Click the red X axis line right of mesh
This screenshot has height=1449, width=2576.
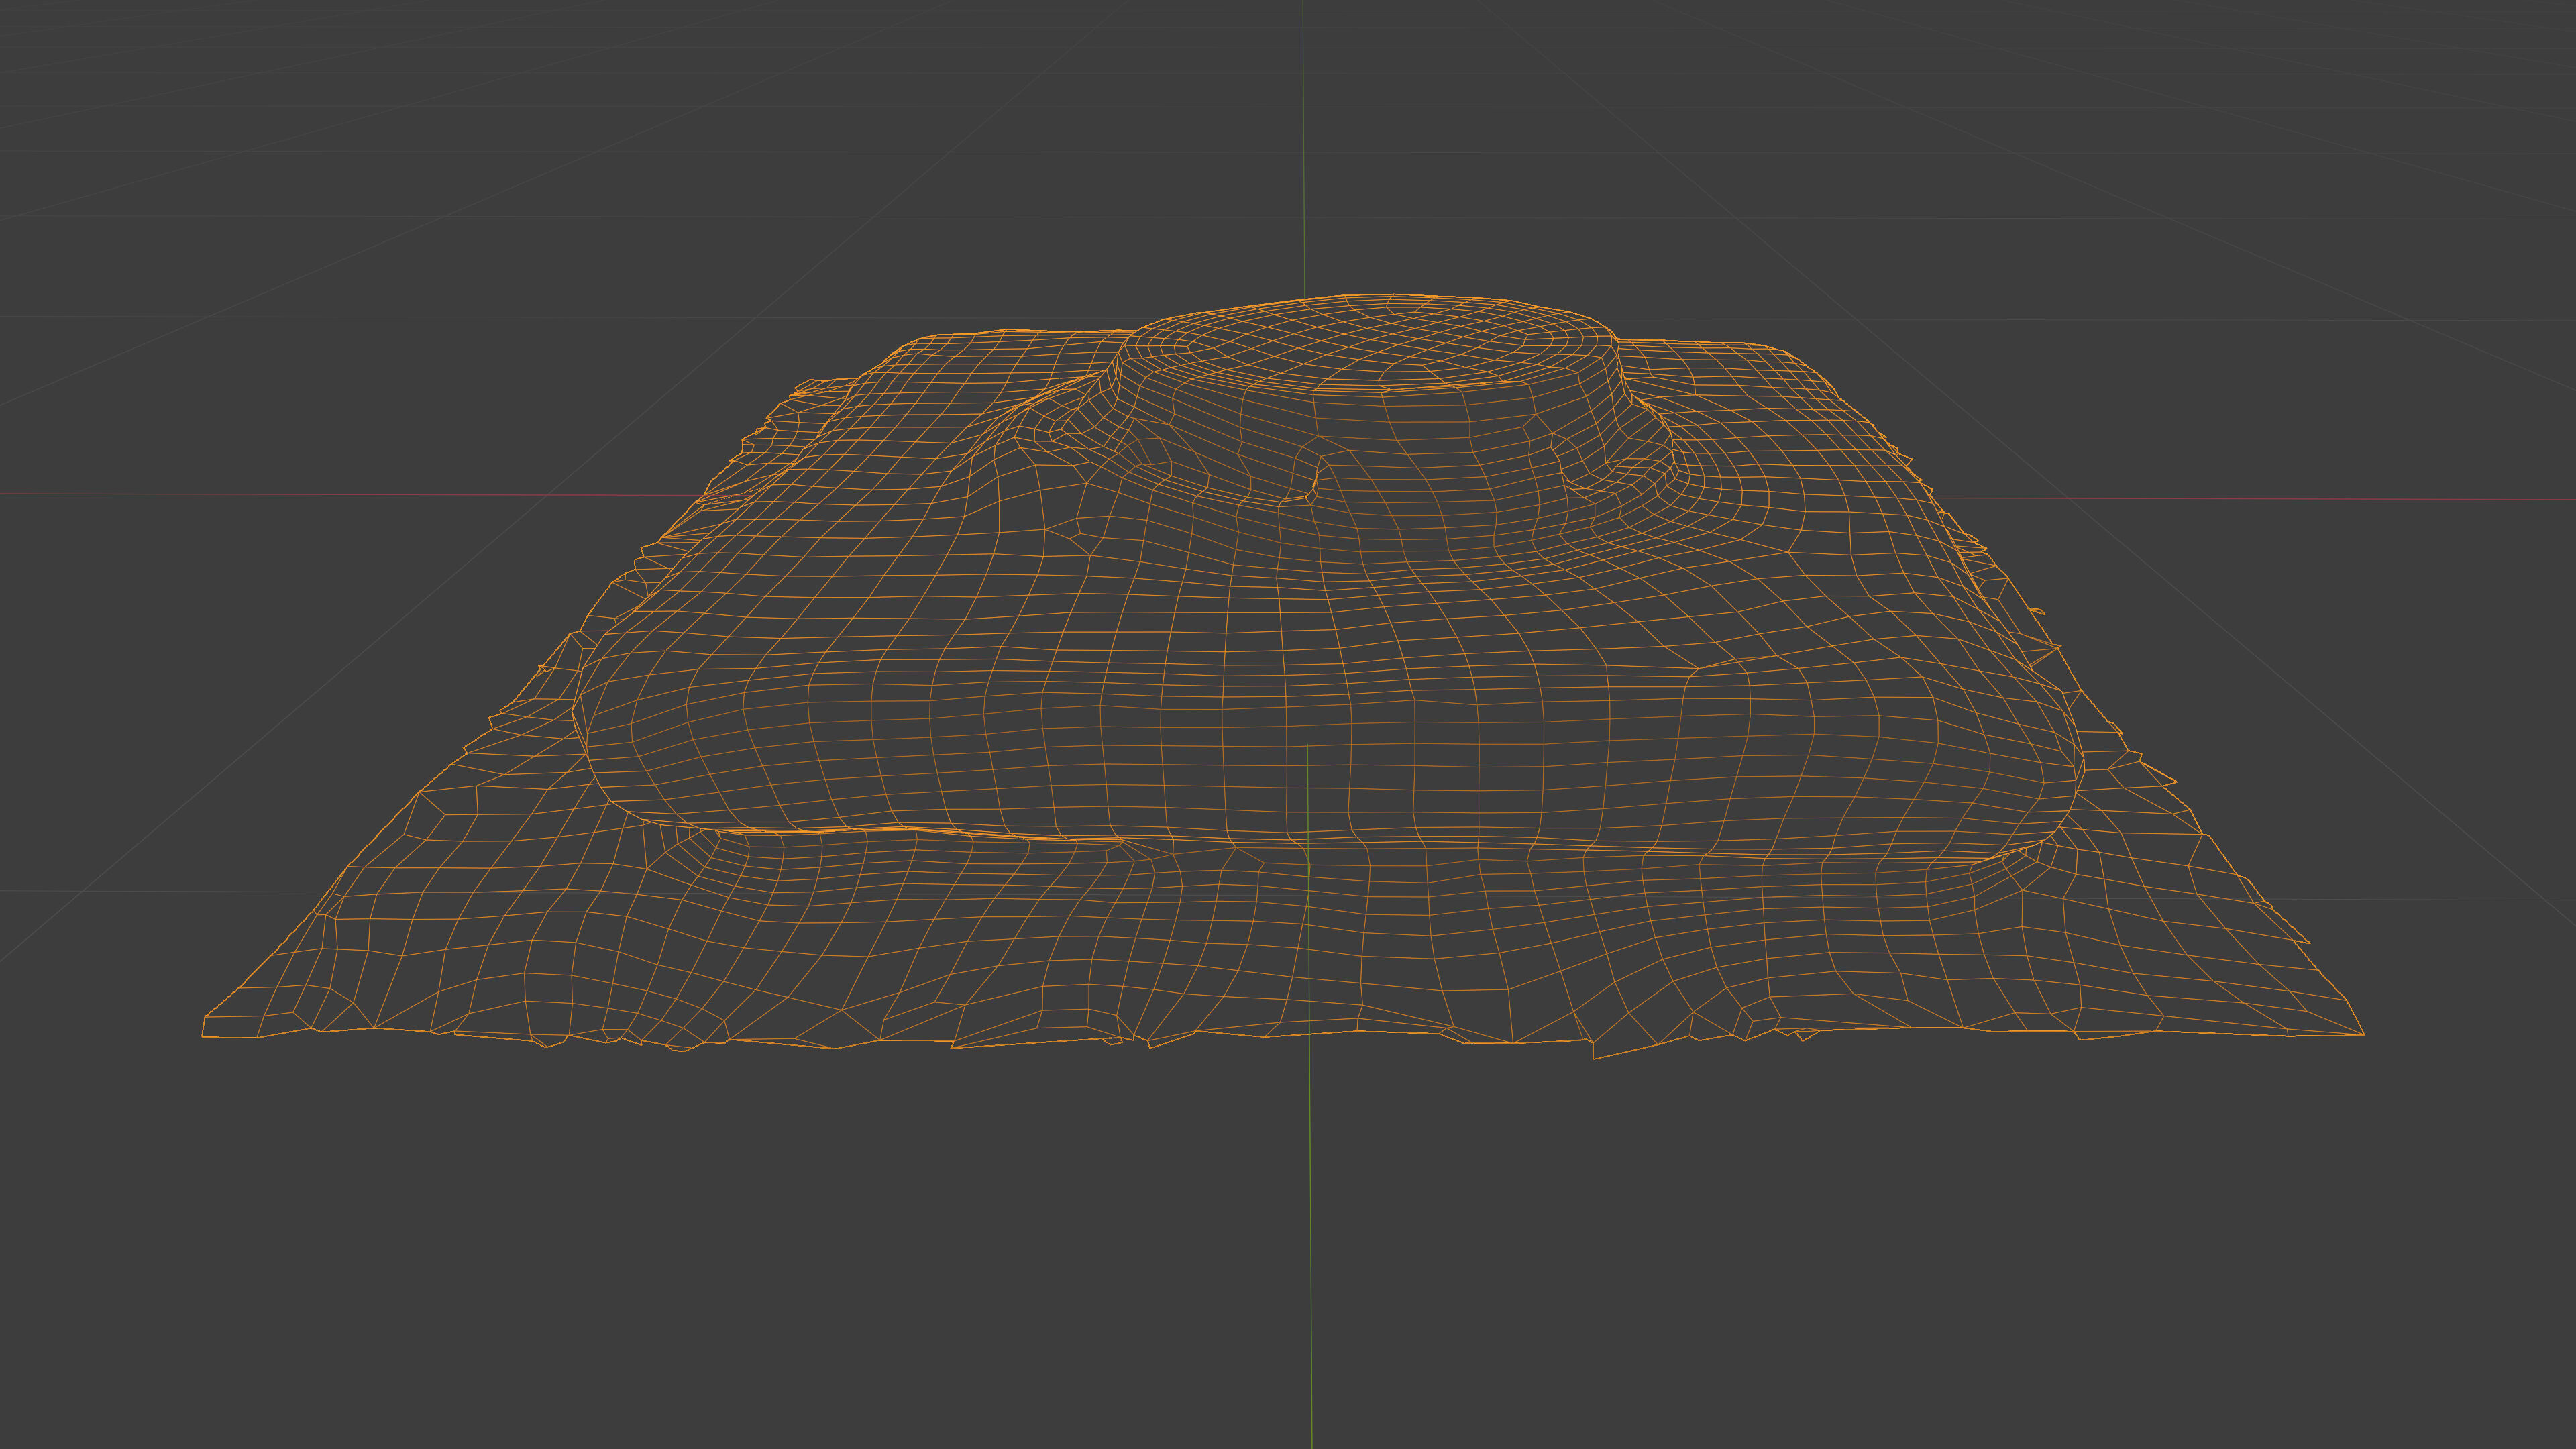(x=2300, y=498)
